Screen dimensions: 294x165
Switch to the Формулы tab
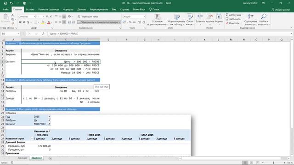pos(68,9)
